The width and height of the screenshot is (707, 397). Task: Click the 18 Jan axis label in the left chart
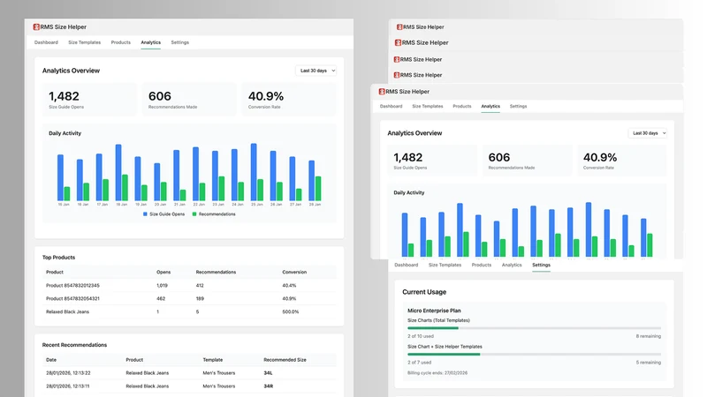[122, 205]
